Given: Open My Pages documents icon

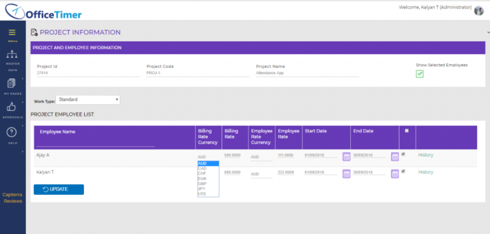Looking at the screenshot, I should coord(11,83).
